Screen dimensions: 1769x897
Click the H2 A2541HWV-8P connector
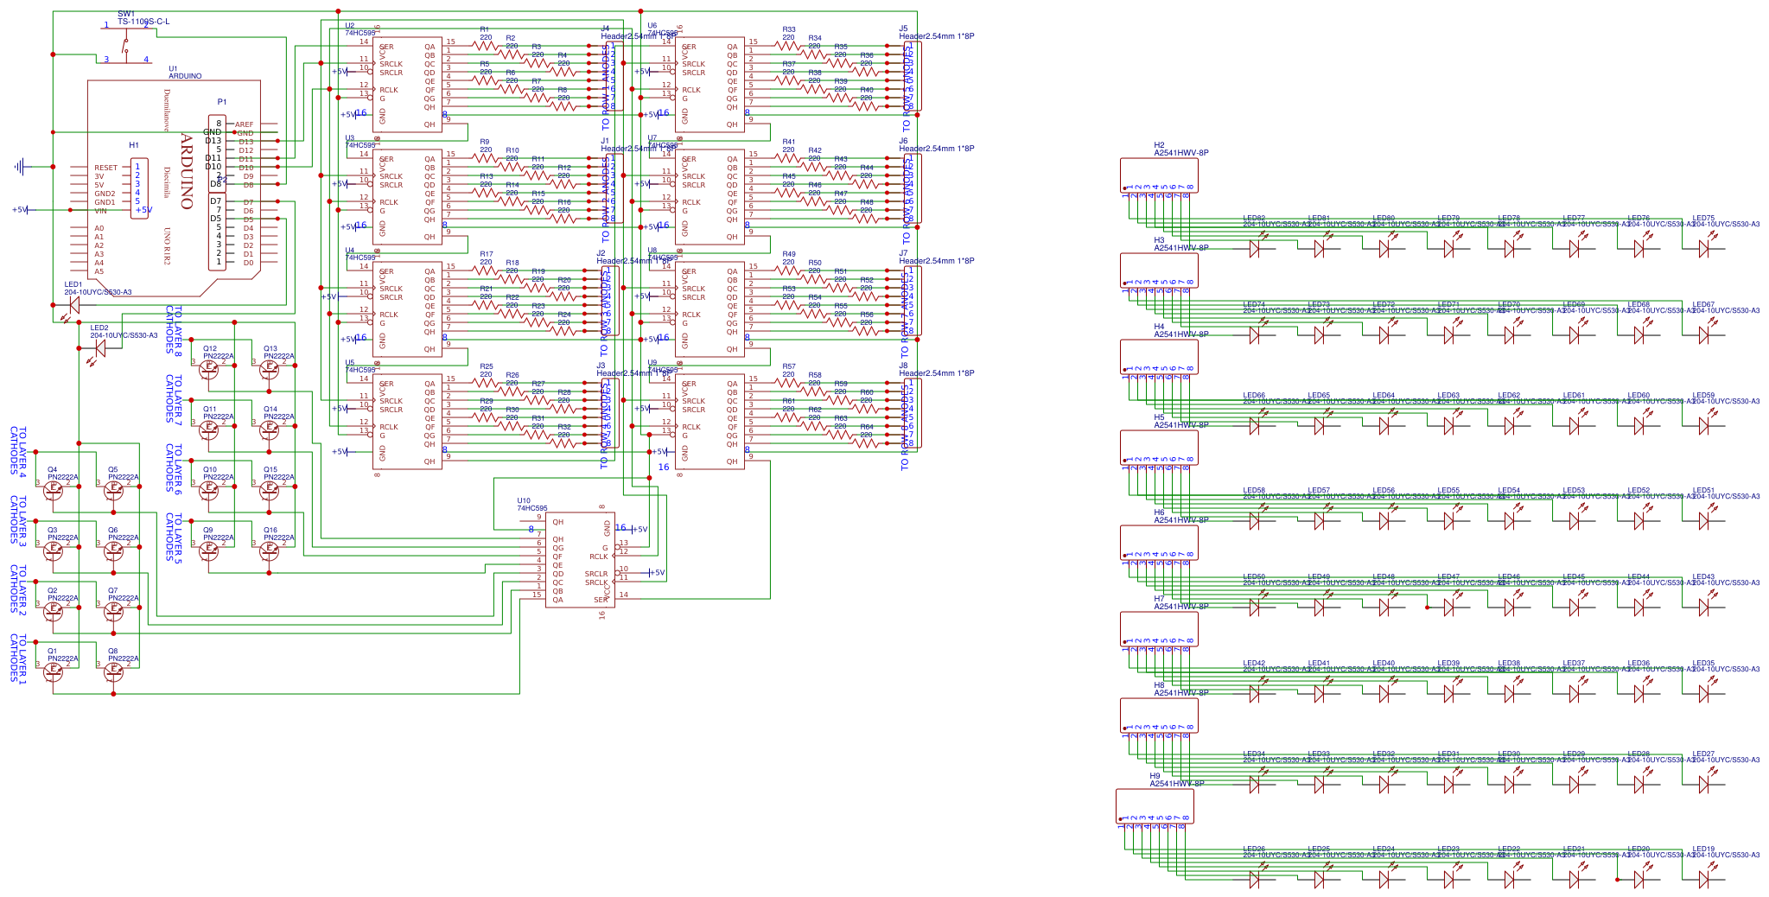coord(1158,175)
